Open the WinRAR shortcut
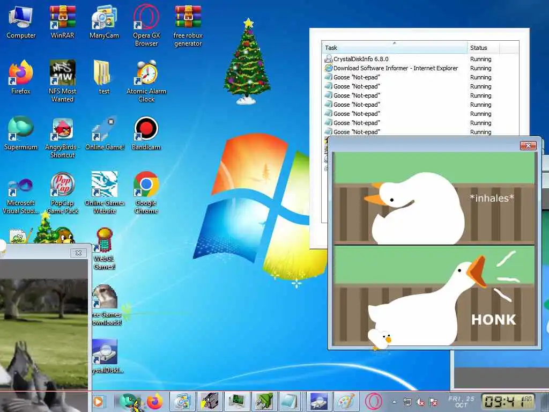 [x=62, y=23]
